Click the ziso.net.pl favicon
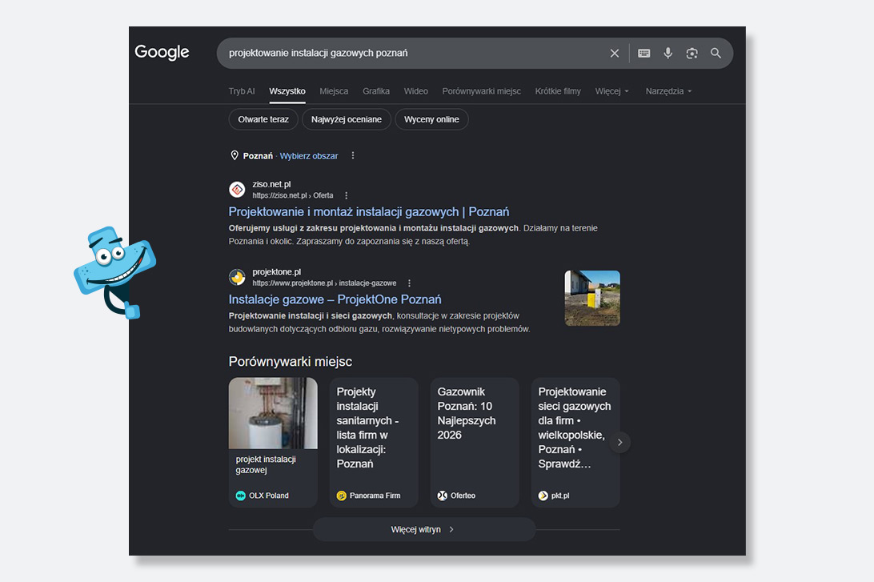This screenshot has width=874, height=582. (x=237, y=190)
